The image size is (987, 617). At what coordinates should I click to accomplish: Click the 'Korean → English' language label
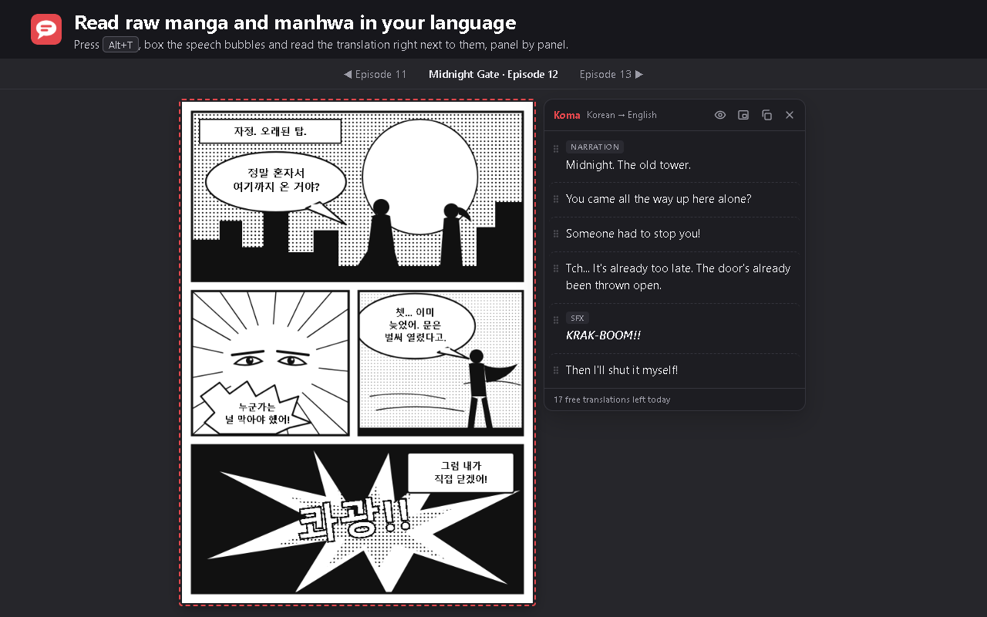click(x=622, y=115)
